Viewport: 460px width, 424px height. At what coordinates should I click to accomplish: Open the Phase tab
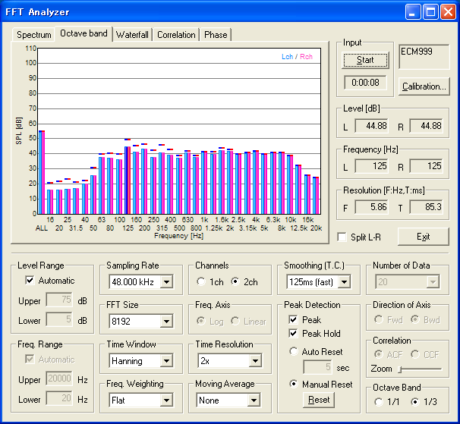[x=216, y=35]
